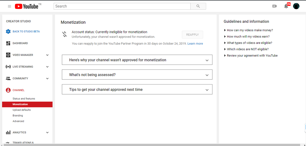
Task: Follow the Learn more link
Action: pyautogui.click(x=195, y=44)
